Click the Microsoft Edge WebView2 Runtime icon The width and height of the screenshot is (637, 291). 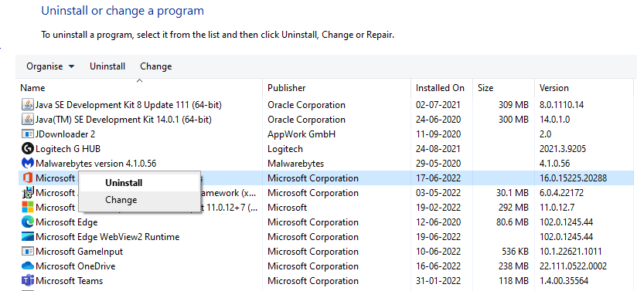click(27, 237)
